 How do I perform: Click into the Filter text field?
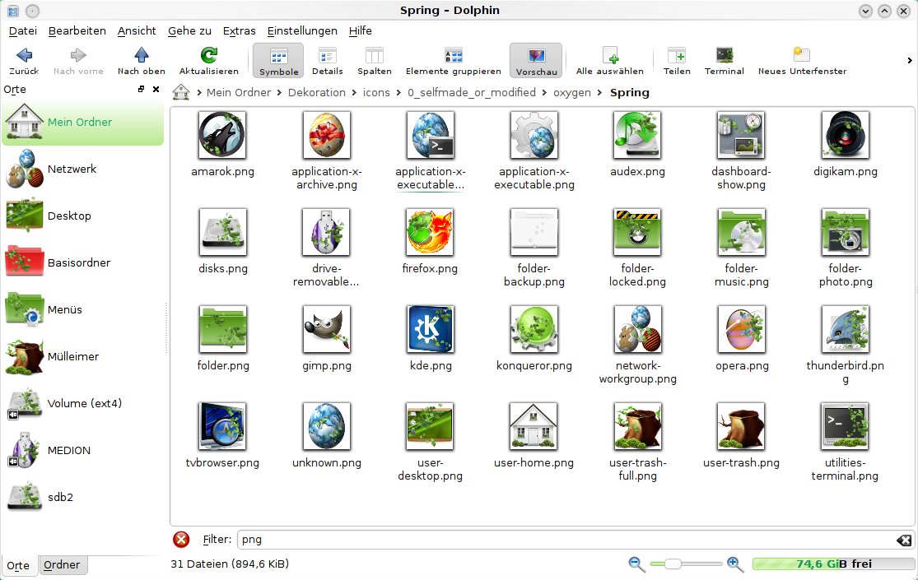pos(566,540)
